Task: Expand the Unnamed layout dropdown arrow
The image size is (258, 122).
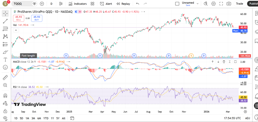Action: coord(198,4)
